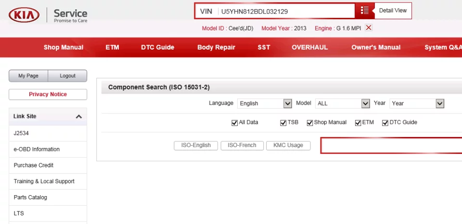The image size is (462, 224).
Task: Click the KMC Usage button
Action: click(288, 146)
